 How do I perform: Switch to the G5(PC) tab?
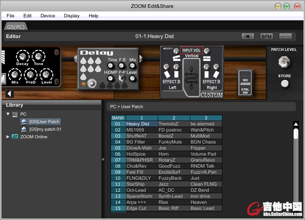[16, 27]
